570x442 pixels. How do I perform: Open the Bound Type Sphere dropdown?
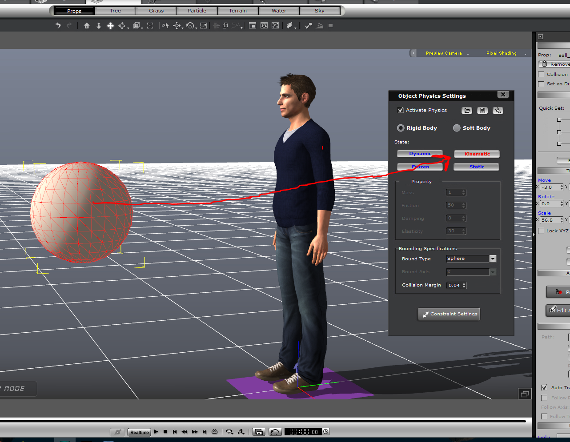[493, 259]
